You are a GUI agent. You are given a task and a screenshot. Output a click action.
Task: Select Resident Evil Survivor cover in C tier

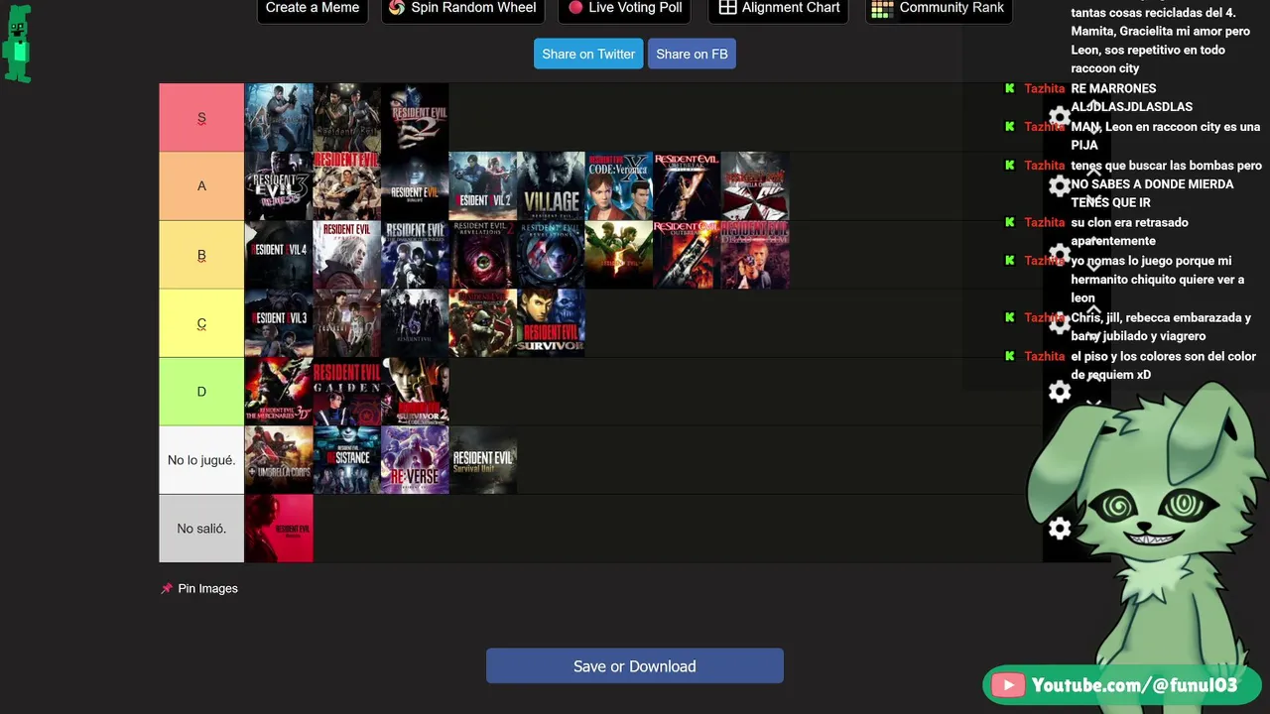click(552, 323)
